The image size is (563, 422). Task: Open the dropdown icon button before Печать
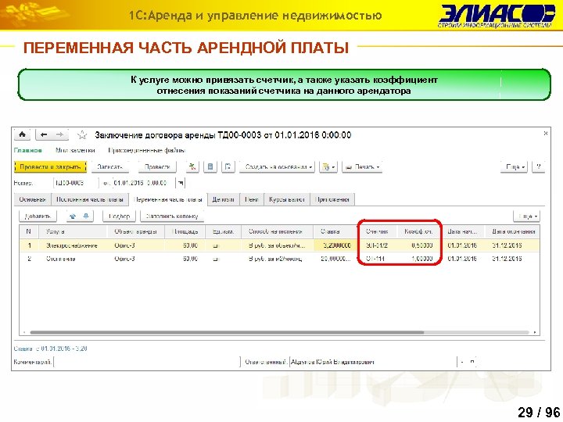[x=328, y=167]
